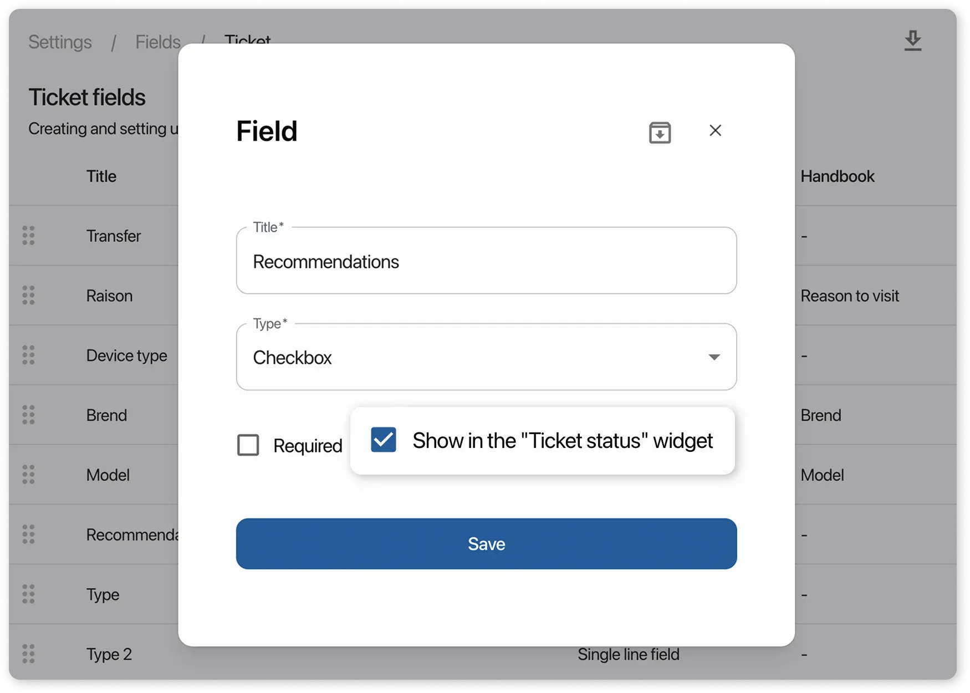This screenshot has width=970, height=693.
Task: Open Settings from the breadcrumb
Action: pyautogui.click(x=59, y=42)
